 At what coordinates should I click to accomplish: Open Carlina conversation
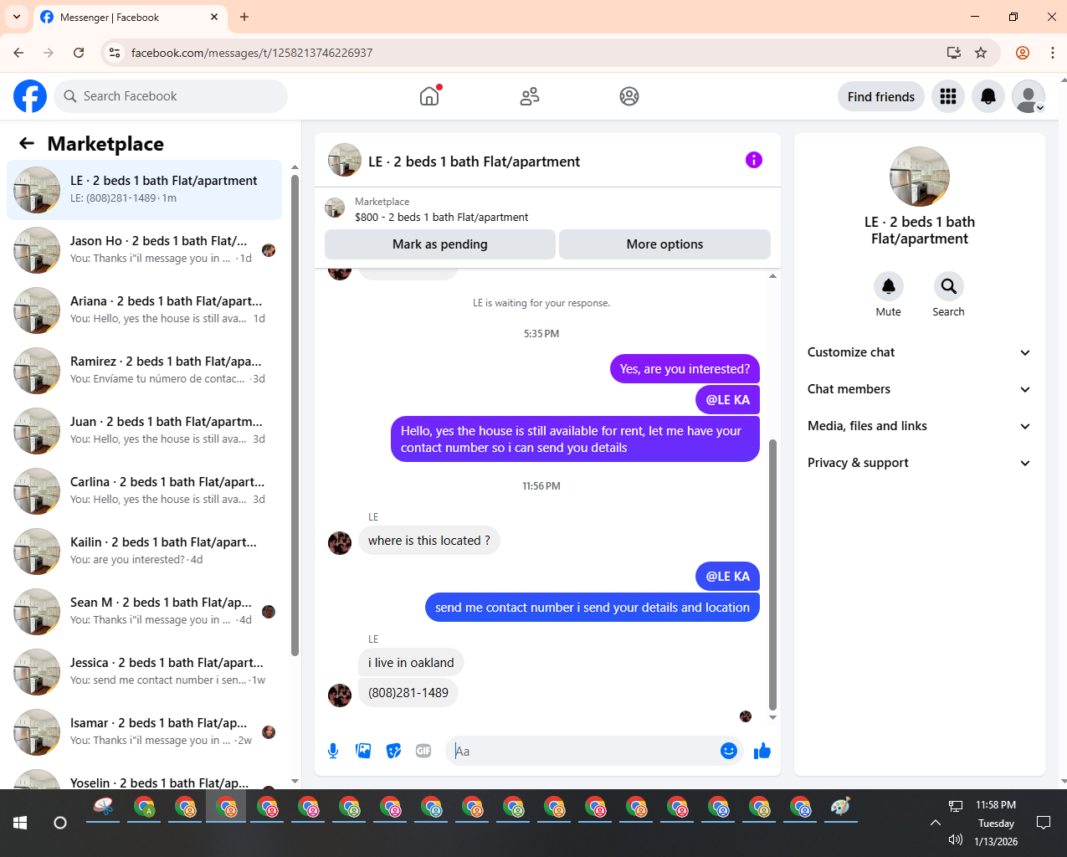(x=145, y=491)
